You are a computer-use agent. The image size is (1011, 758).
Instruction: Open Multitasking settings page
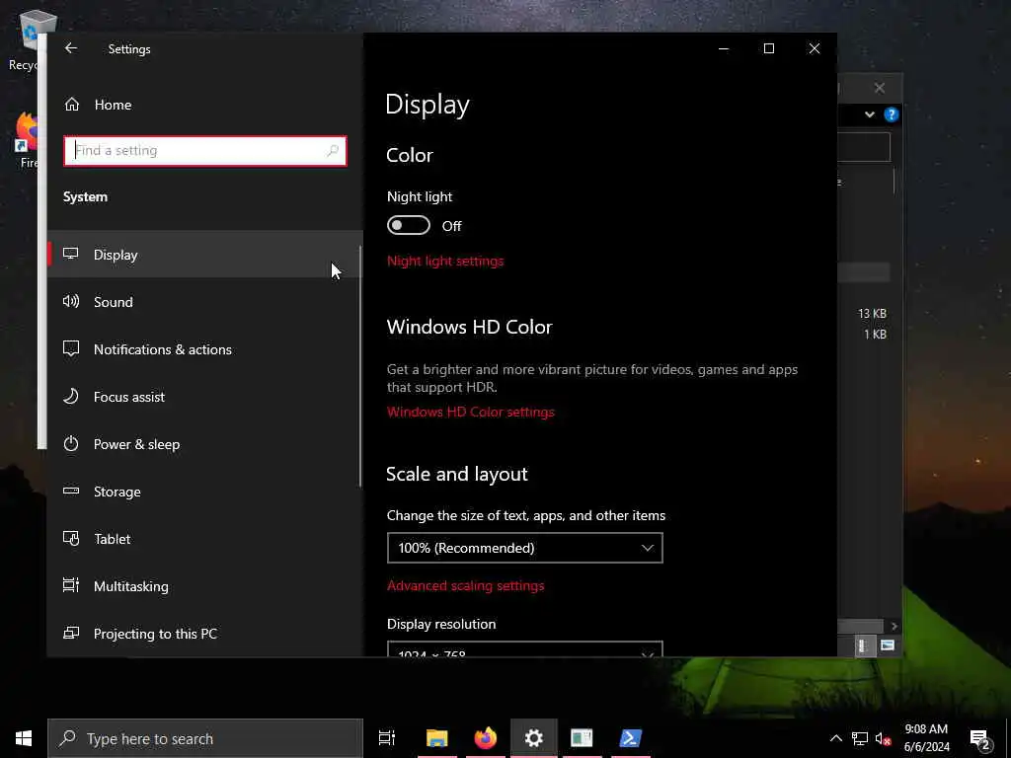click(205, 586)
